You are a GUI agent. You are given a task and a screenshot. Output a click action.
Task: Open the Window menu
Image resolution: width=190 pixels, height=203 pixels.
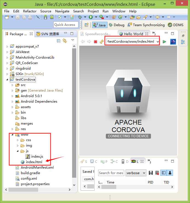click(x=119, y=11)
